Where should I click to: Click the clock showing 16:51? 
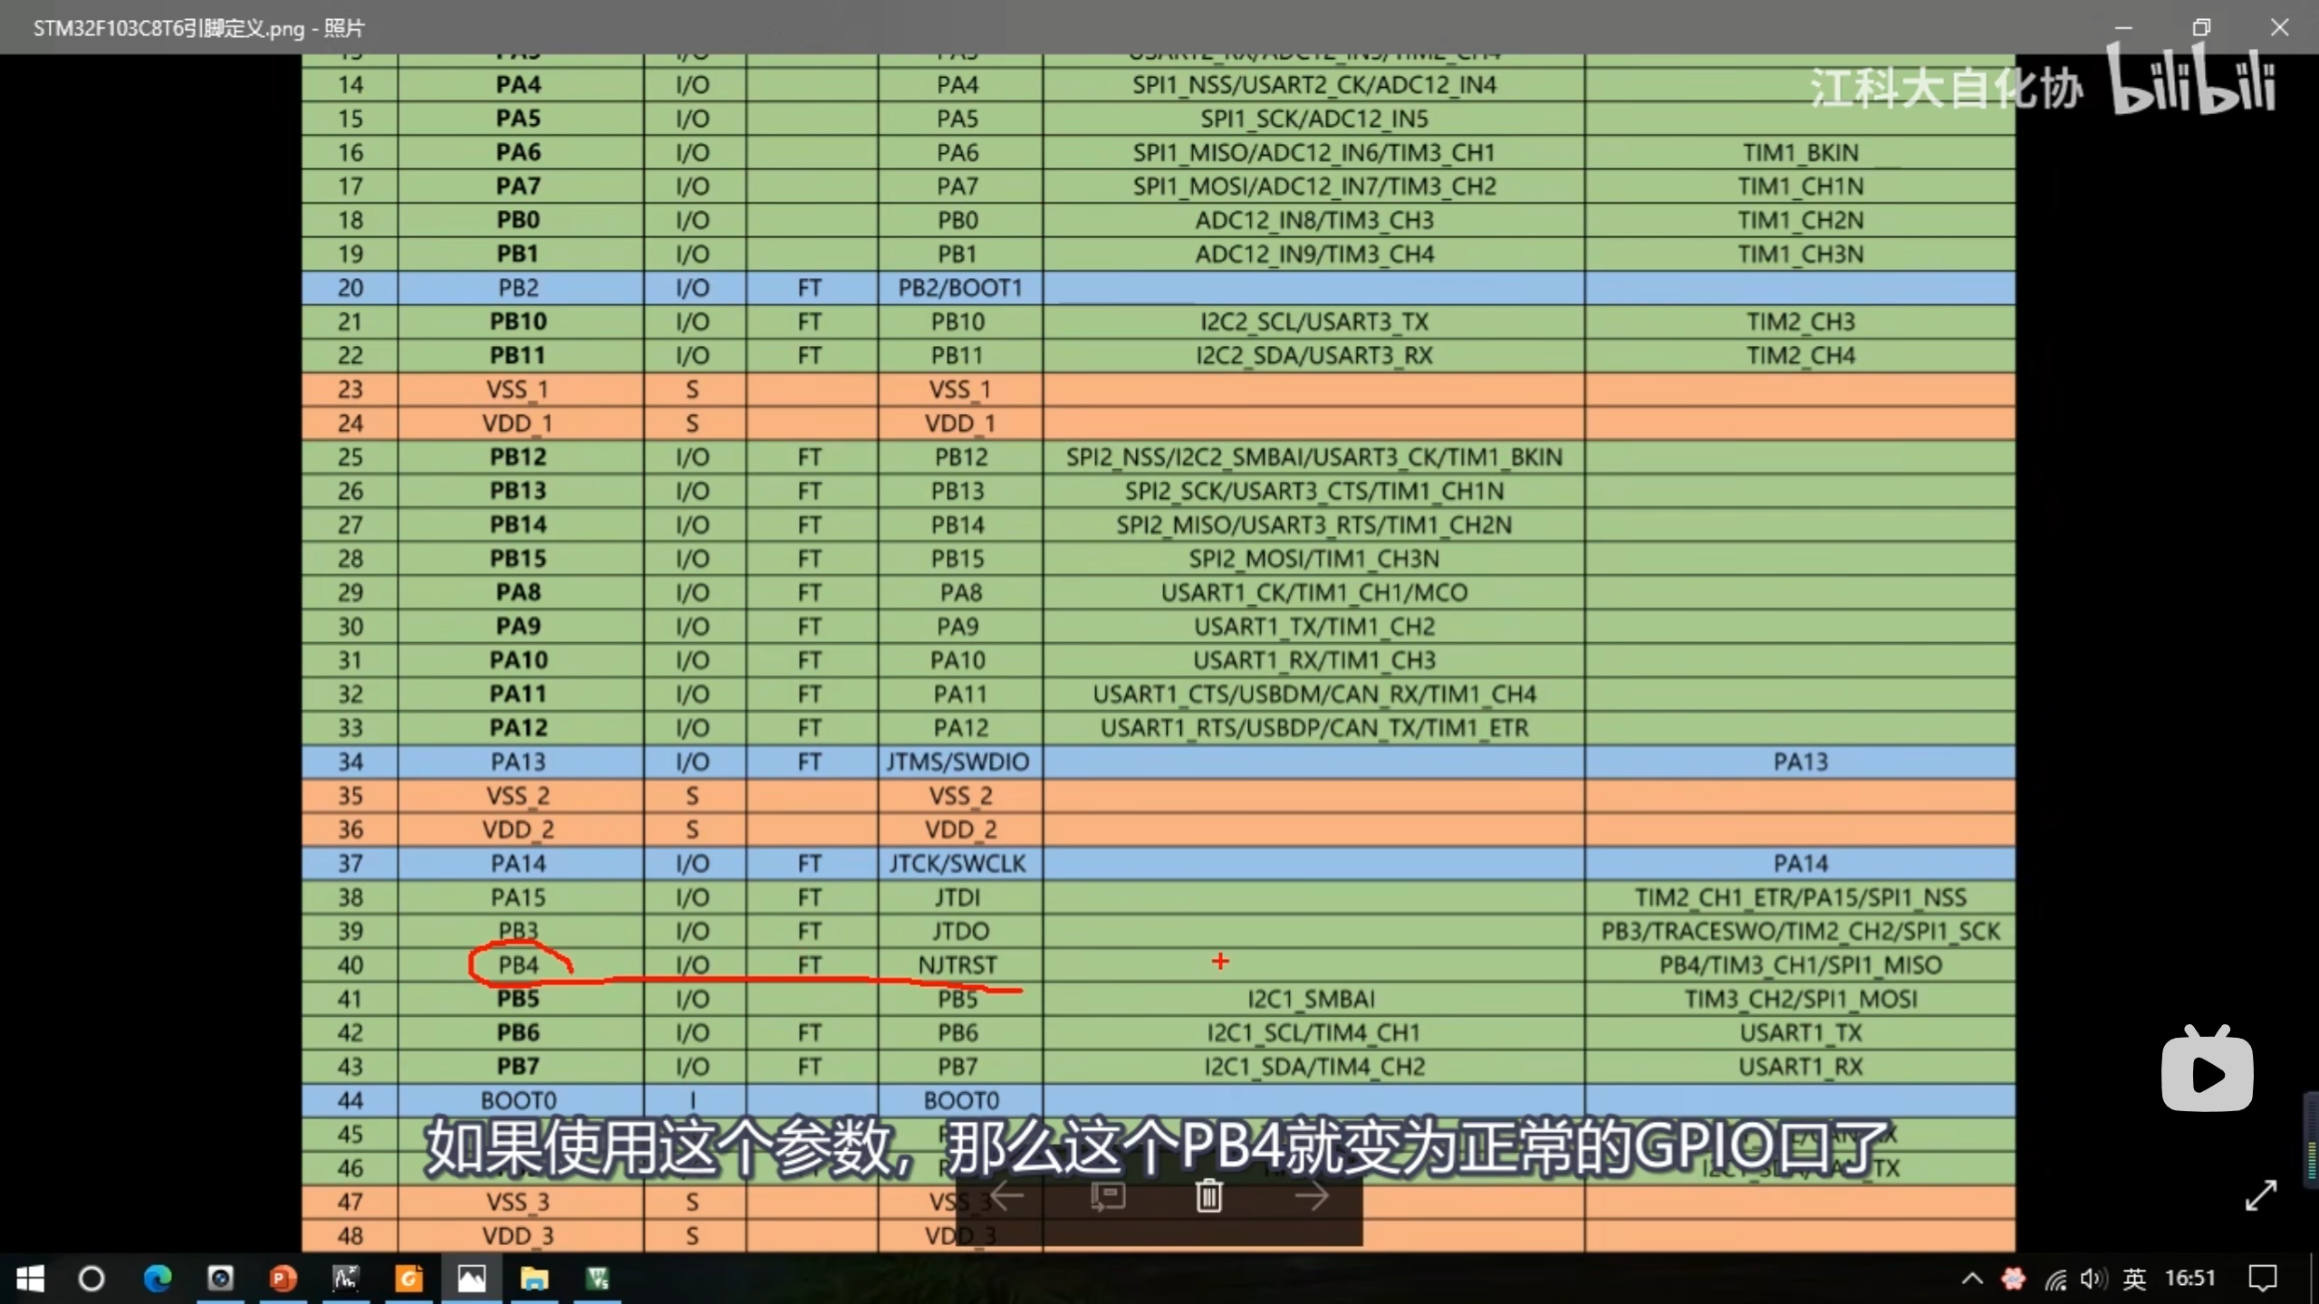[2189, 1279]
